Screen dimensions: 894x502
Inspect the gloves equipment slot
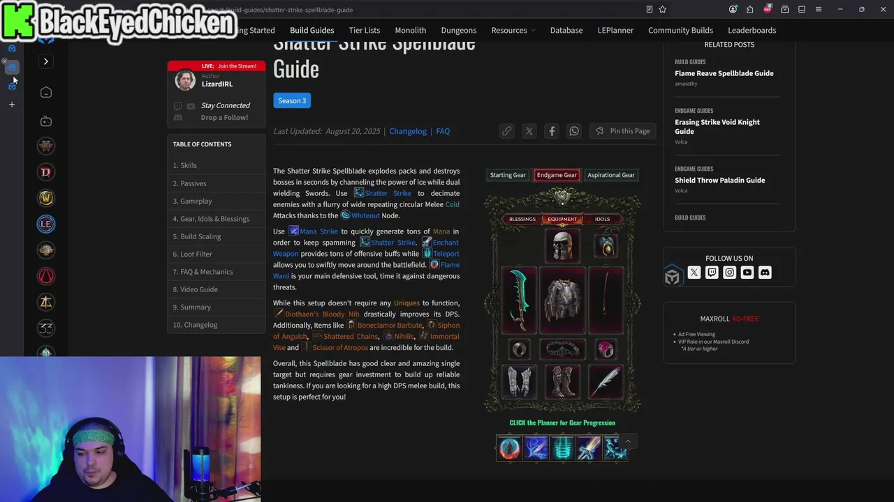[519, 381]
